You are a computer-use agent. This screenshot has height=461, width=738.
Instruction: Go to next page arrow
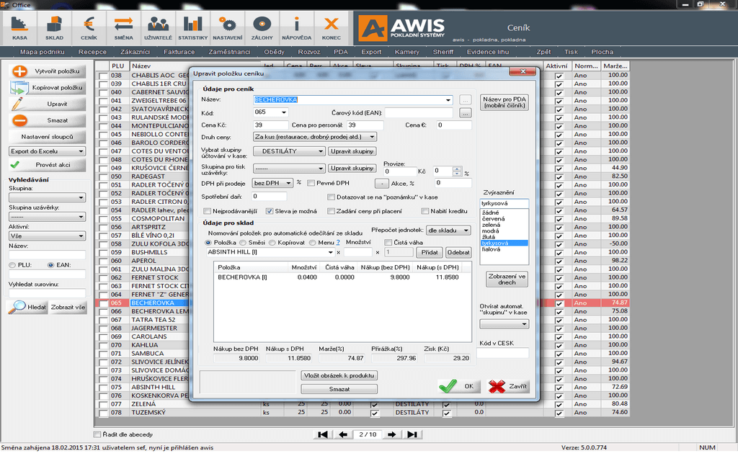[x=391, y=434]
